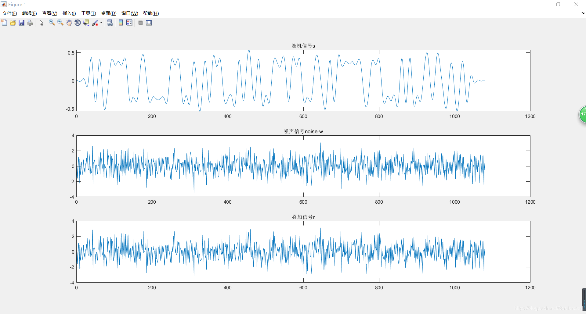Print the figure
Screen dimensions: 586x314
[30, 23]
